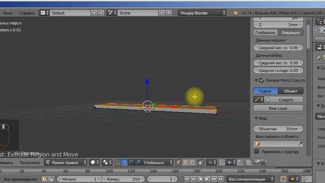325x183 pixels.
Task: Open the Без синхронизации sync dropdown
Action: tap(250, 179)
